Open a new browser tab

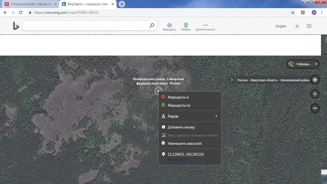(x=122, y=4)
